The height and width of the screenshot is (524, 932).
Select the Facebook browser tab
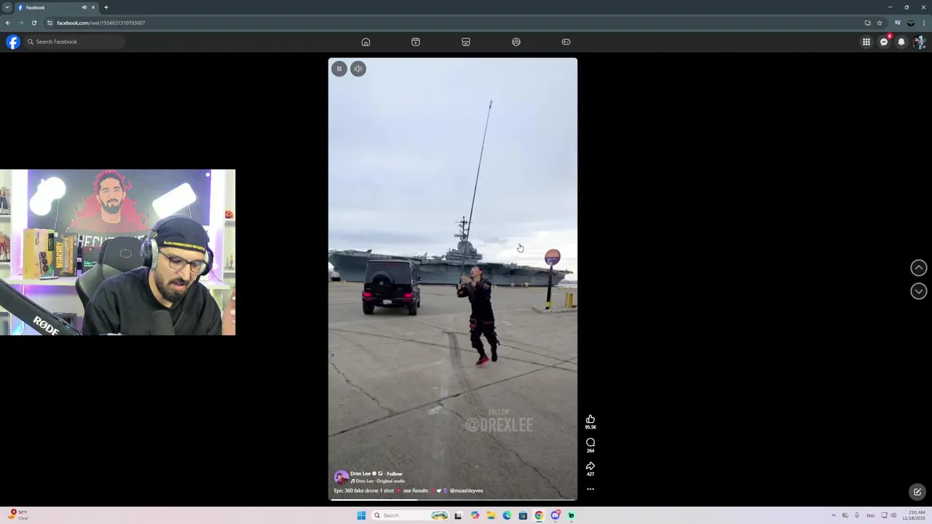tap(57, 7)
